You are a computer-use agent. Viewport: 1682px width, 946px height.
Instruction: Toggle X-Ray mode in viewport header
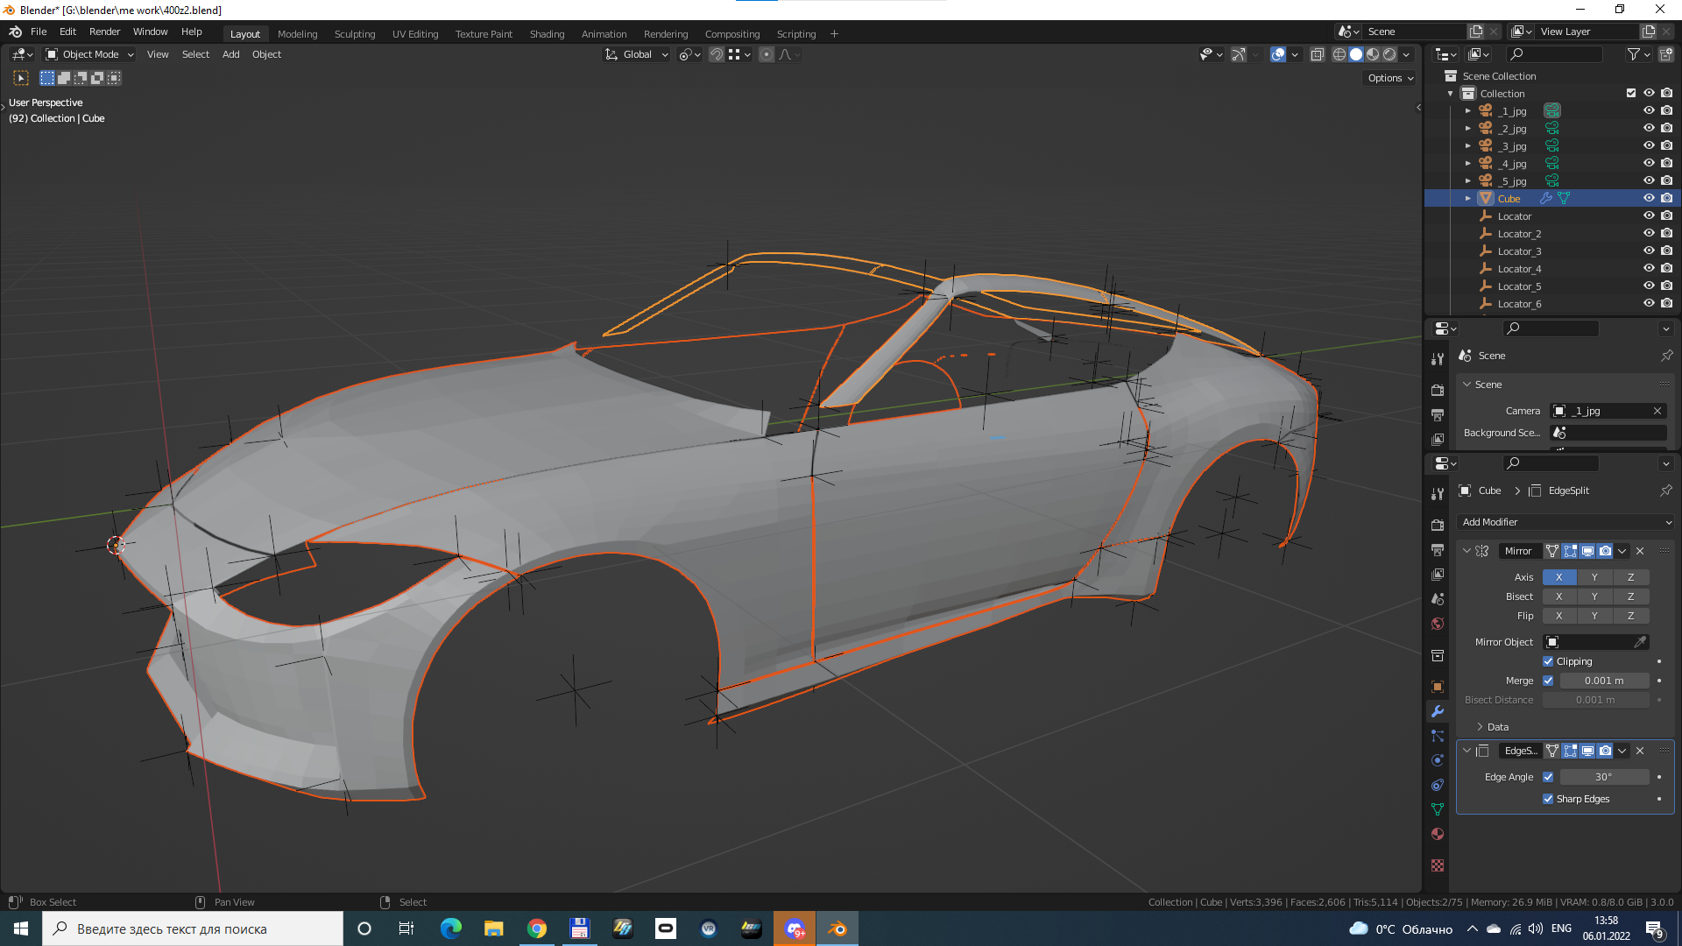tap(1317, 54)
